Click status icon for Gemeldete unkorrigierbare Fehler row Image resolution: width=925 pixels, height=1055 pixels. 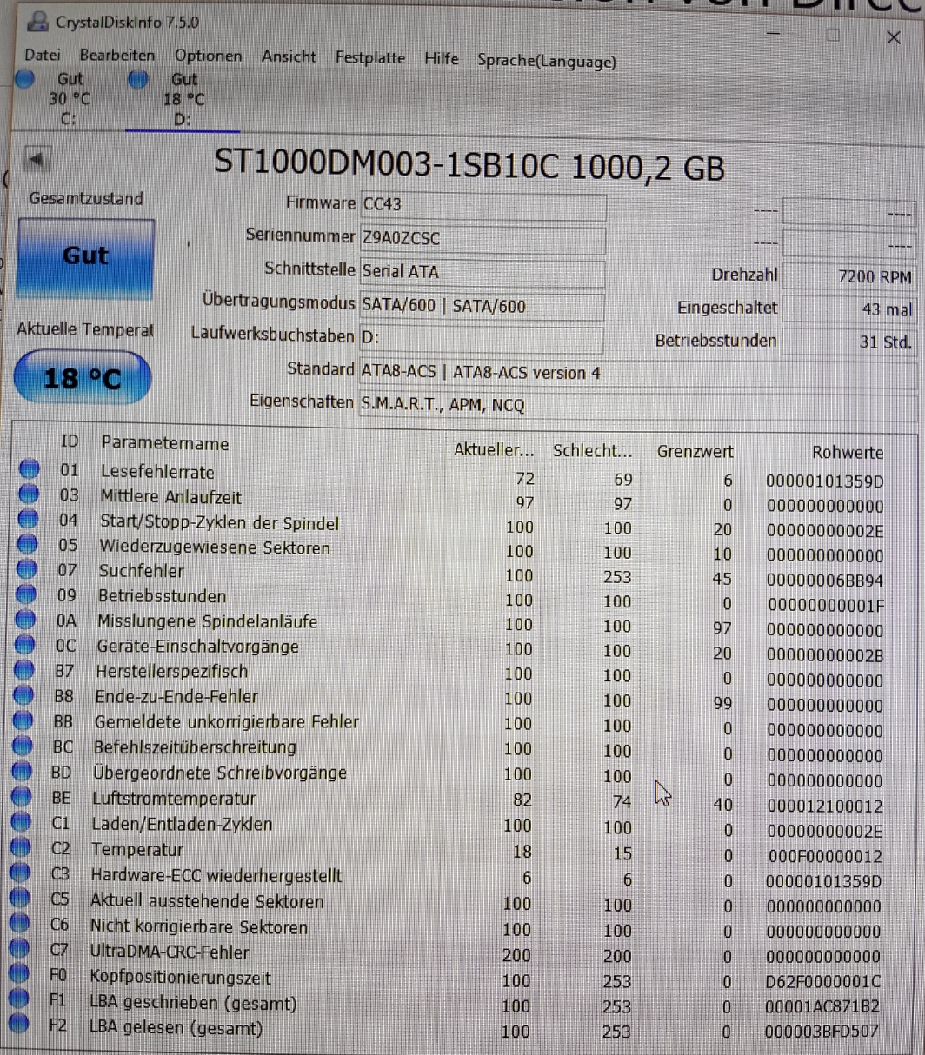[x=23, y=721]
